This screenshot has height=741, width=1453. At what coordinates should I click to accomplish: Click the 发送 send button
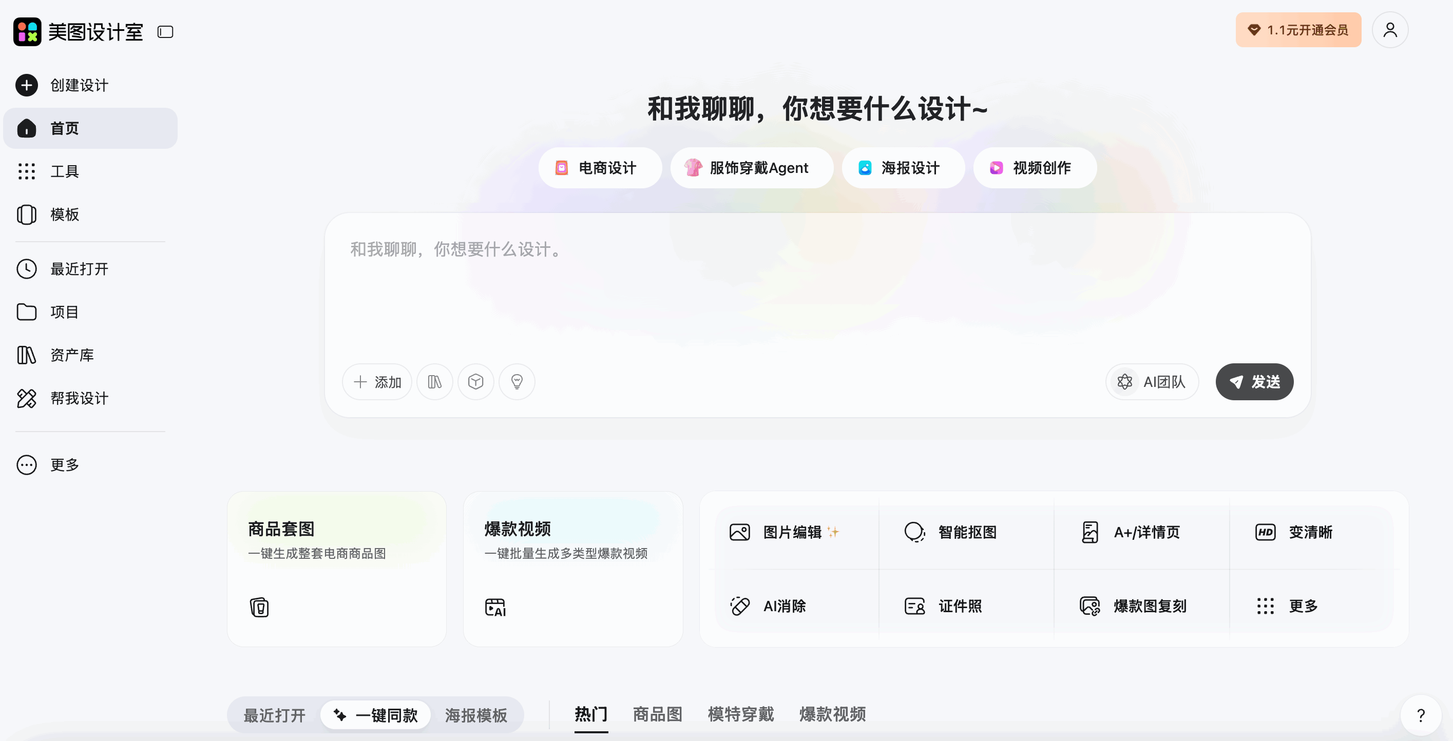coord(1254,382)
